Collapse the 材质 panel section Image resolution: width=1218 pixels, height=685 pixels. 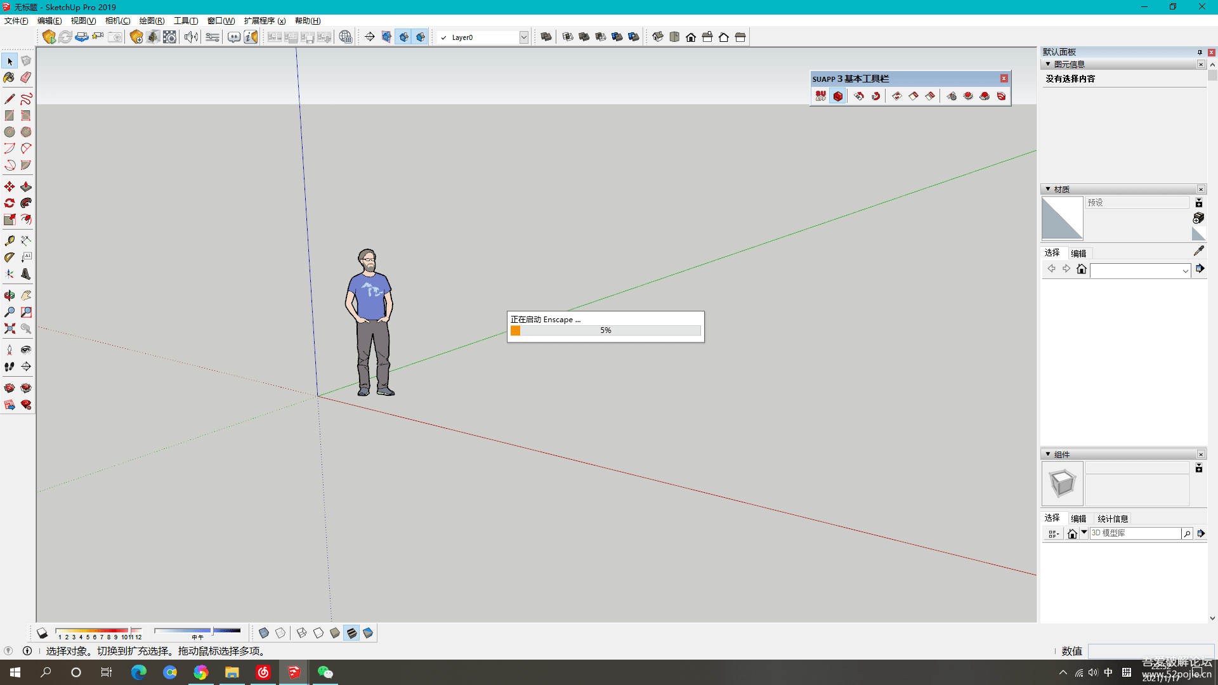[x=1048, y=189]
